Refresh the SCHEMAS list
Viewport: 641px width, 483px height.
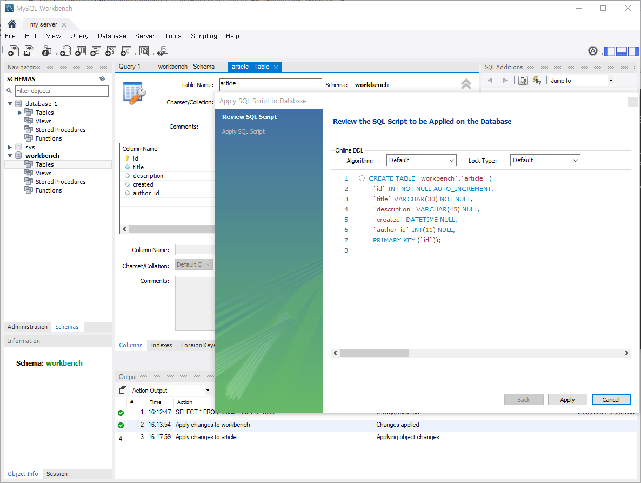pos(102,78)
